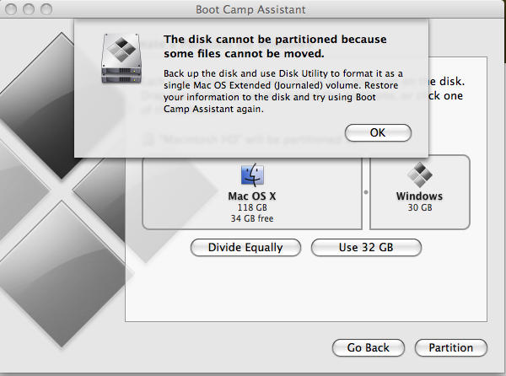Click the 34 GB free text
The width and height of the screenshot is (506, 376).
[252, 218]
